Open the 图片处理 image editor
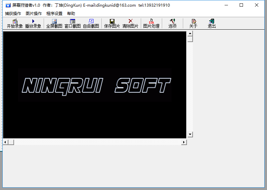 click(152, 23)
